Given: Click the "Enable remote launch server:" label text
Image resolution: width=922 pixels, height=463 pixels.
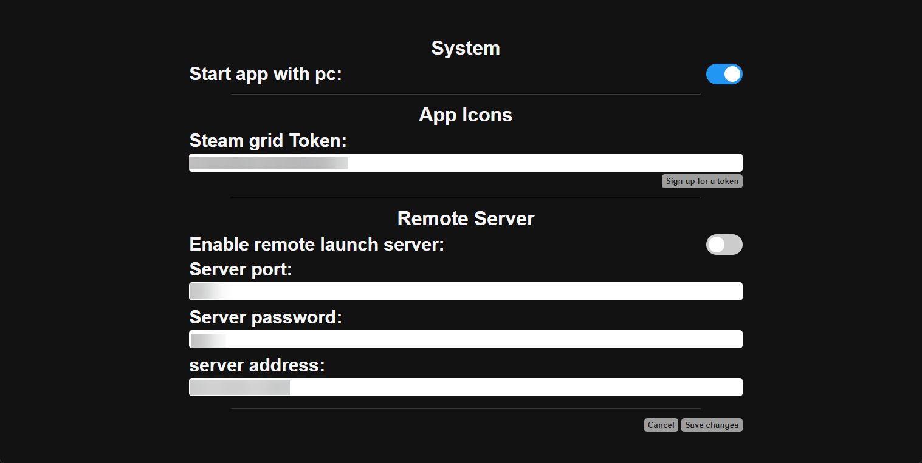Looking at the screenshot, I should click(317, 245).
